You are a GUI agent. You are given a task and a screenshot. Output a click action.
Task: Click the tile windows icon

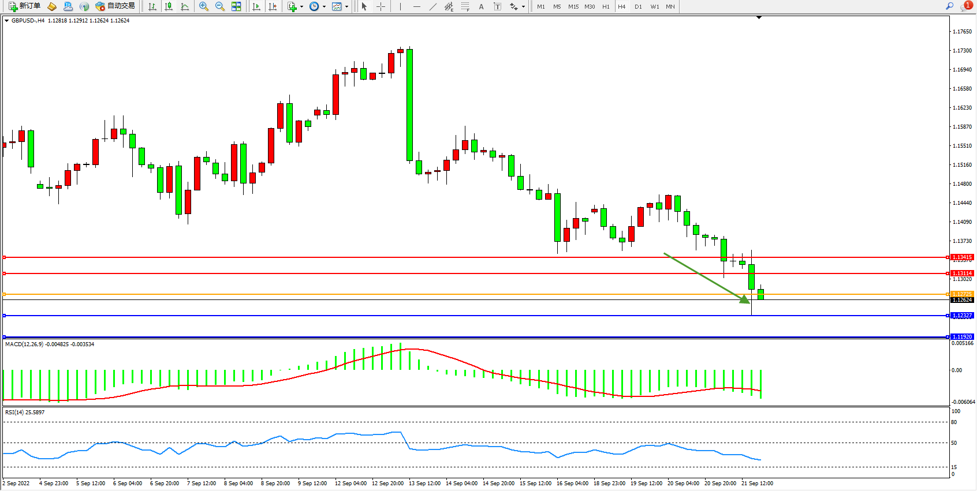[x=236, y=6]
